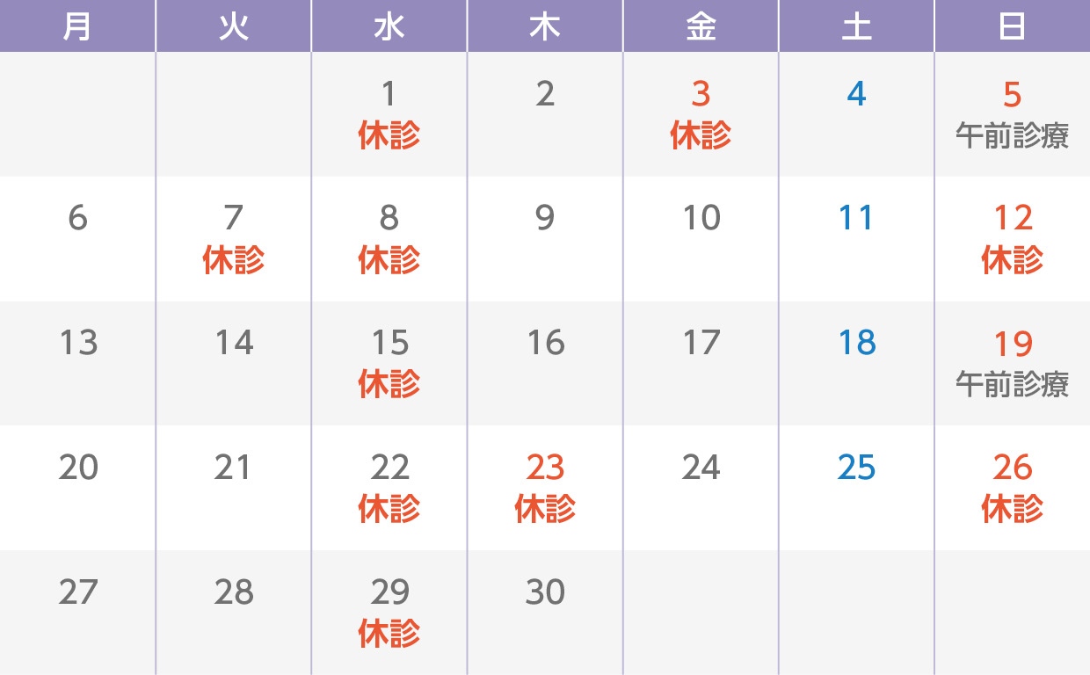
Task: Select date 29 marked 休診
Action: [x=389, y=613]
